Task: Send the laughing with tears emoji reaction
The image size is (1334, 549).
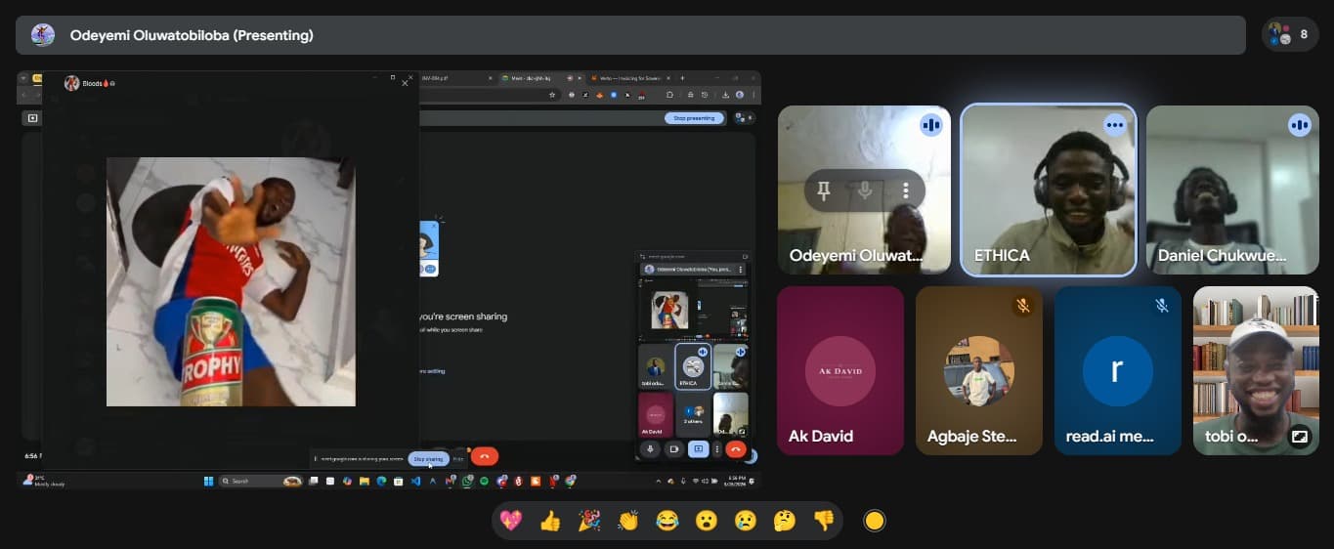Action: (x=667, y=521)
